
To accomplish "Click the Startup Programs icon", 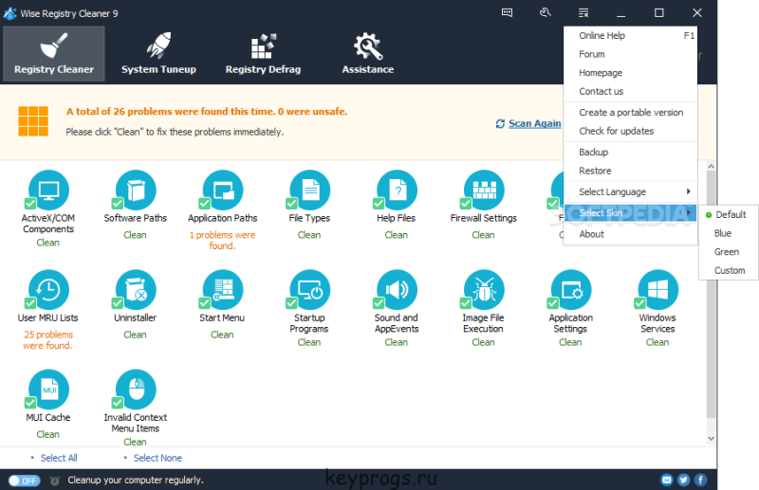I will pyautogui.click(x=310, y=289).
